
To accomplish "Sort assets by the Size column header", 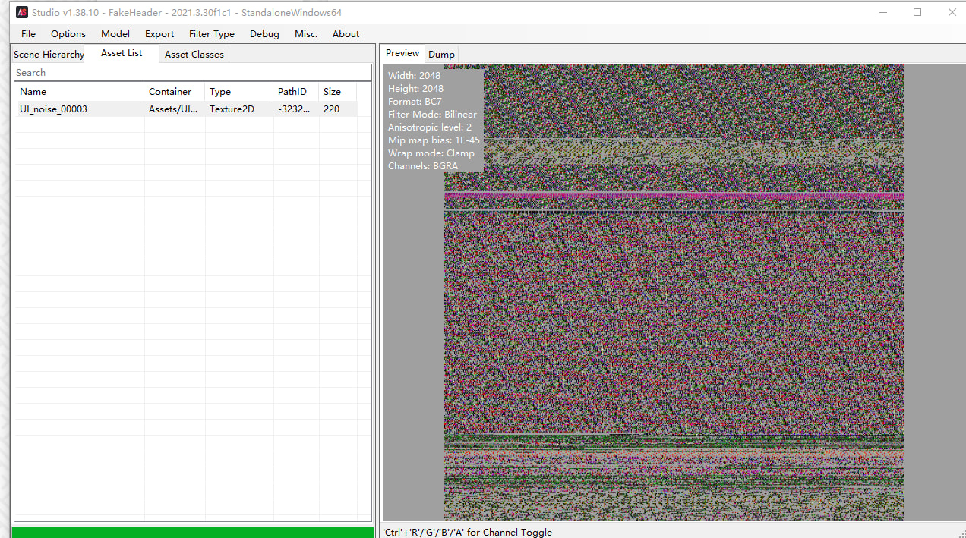I will 336,92.
